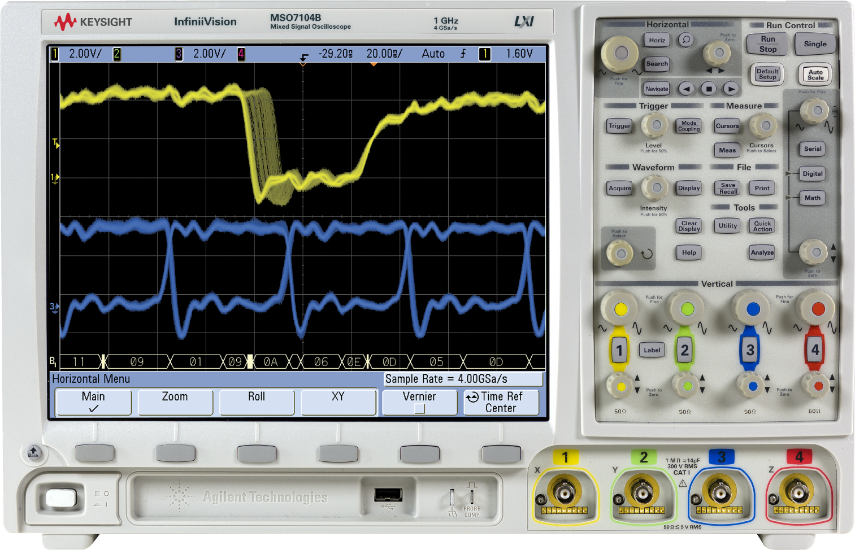
Task: Select the Navigate button
Action: pyautogui.click(x=657, y=89)
